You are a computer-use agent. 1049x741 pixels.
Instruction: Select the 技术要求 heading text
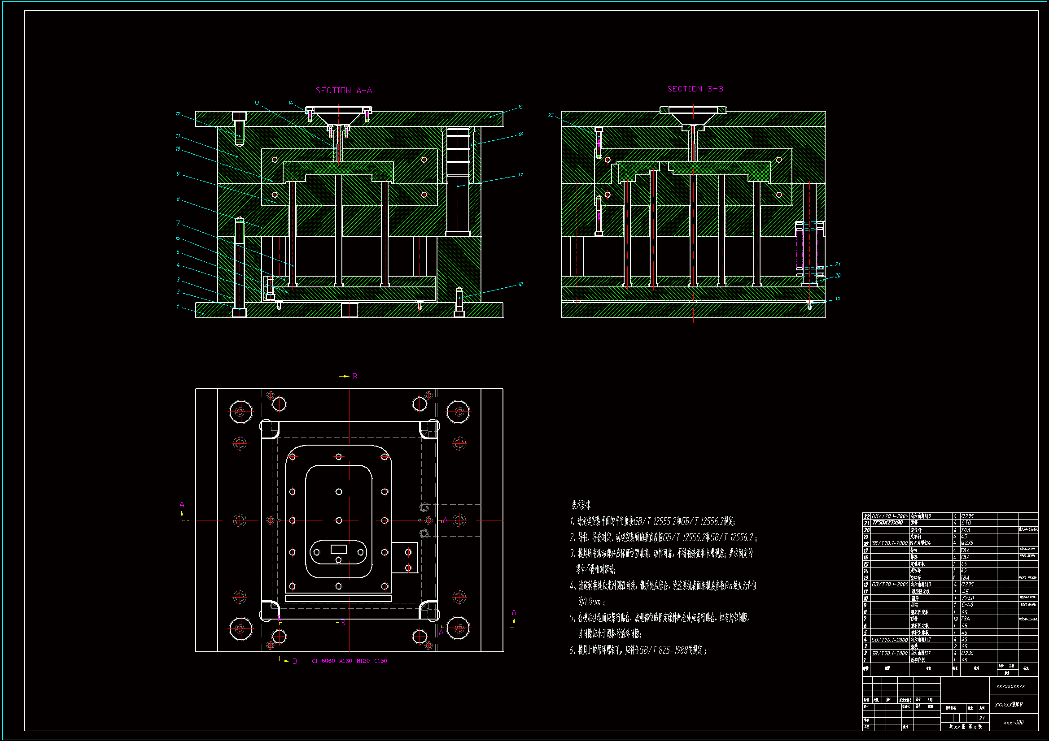581,505
